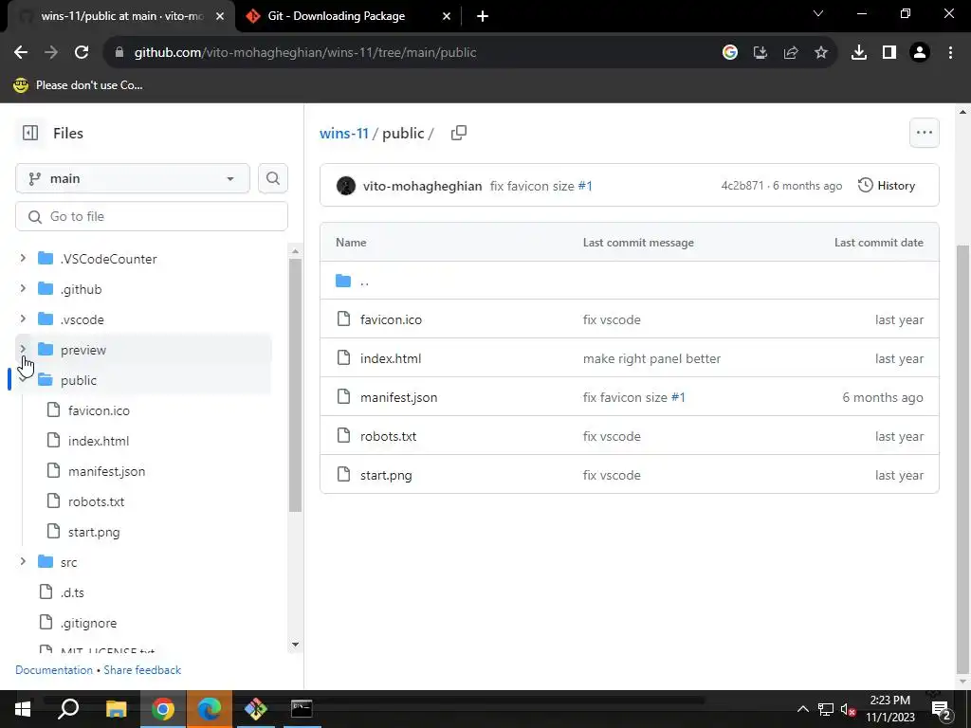
Task: Click the vito-mohagheghian avatar image
Action: pyautogui.click(x=345, y=186)
